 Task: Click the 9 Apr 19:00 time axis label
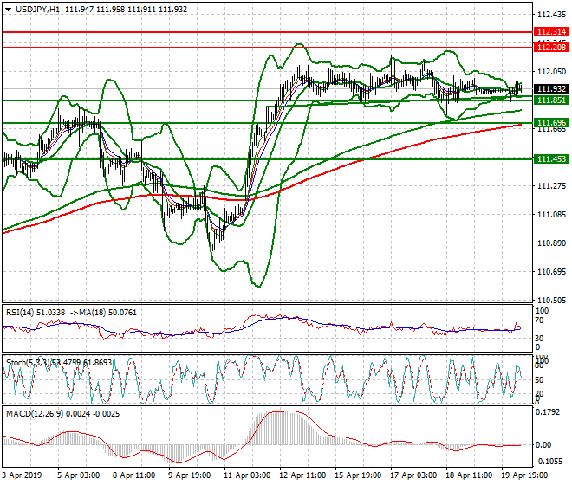(x=190, y=475)
